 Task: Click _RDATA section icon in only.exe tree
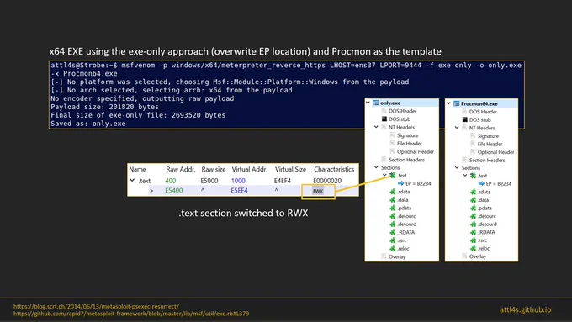click(x=393, y=232)
